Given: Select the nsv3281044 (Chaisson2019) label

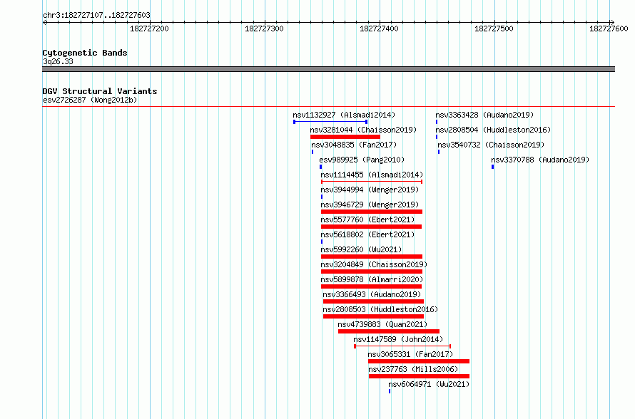Looking at the screenshot, I should (363, 130).
